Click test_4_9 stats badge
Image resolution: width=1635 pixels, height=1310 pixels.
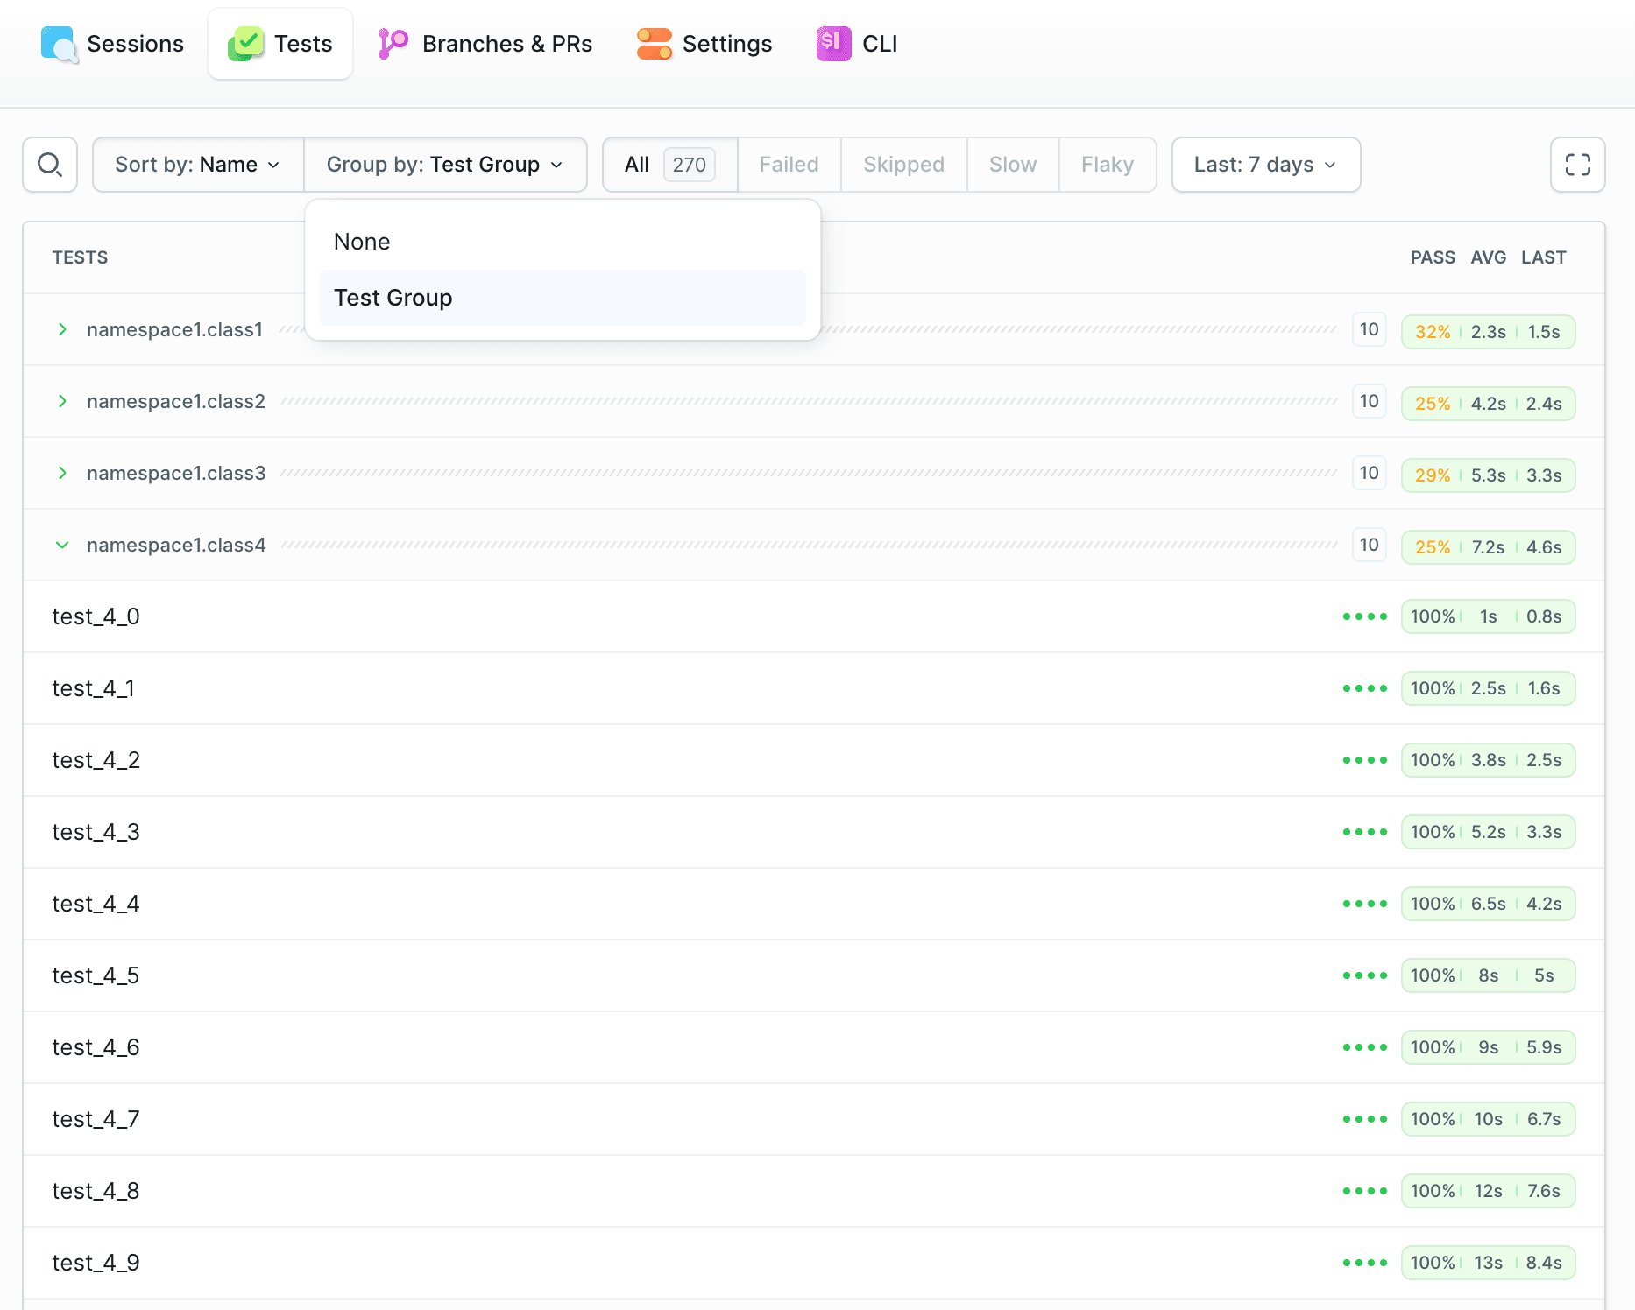point(1487,1263)
